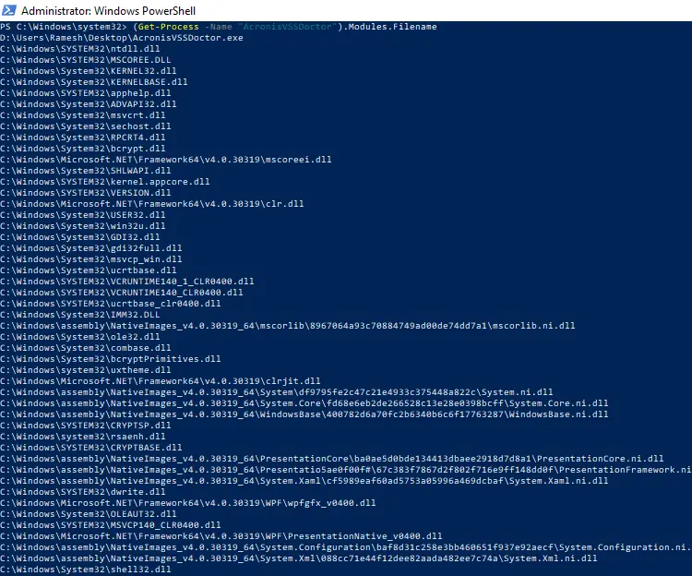Click the uxtheme.dll line
The height and width of the screenshot is (576, 692).
tap(86, 370)
